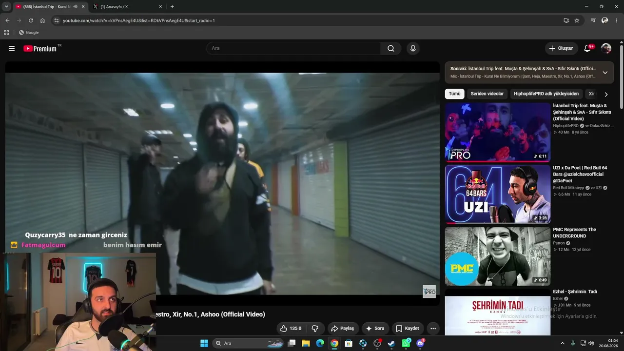624x351 pixels.
Task: Open Ezhel Şehrimin Tadı thumbnail
Action: (498, 312)
